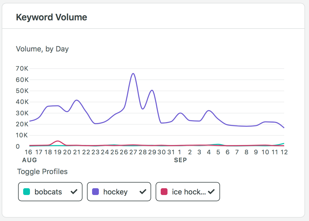Click the 70K y-axis label

pos(22,69)
